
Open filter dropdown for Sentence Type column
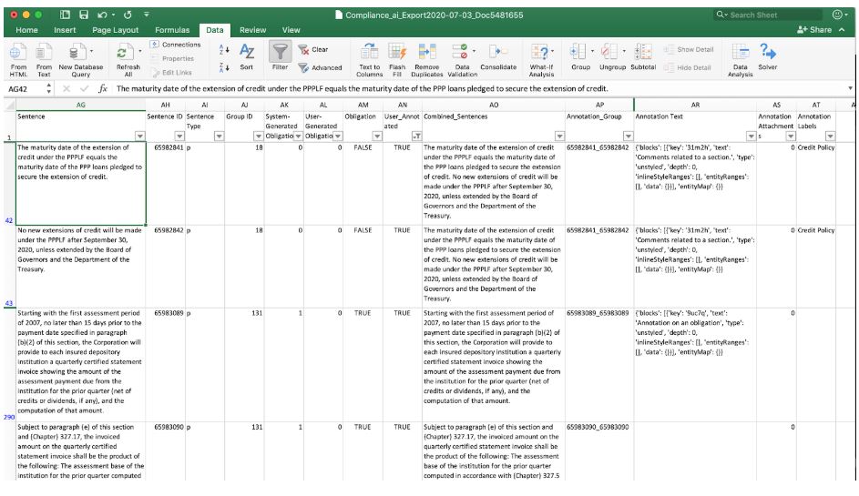coord(220,136)
